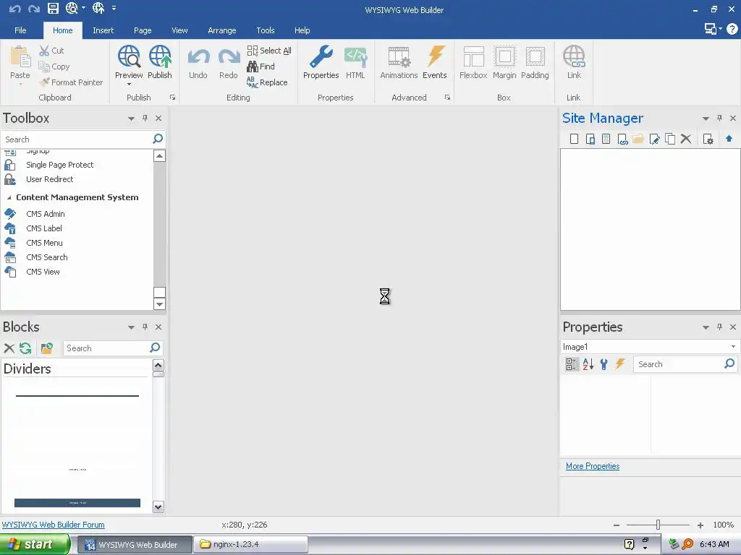
Task: Toggle the Toolbox panel auto-hide pin
Action: [145, 118]
